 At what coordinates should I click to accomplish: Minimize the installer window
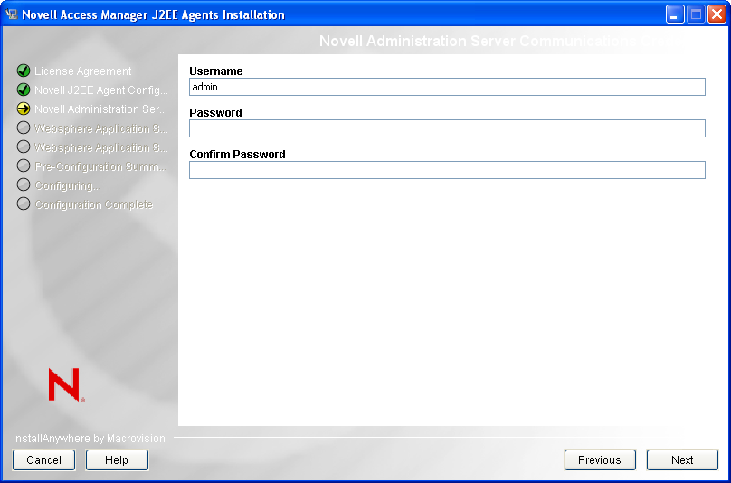click(x=674, y=14)
